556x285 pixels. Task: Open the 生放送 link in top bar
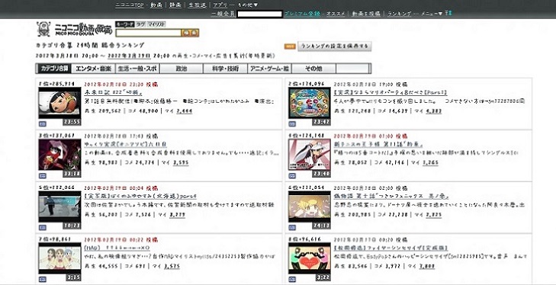197,5
